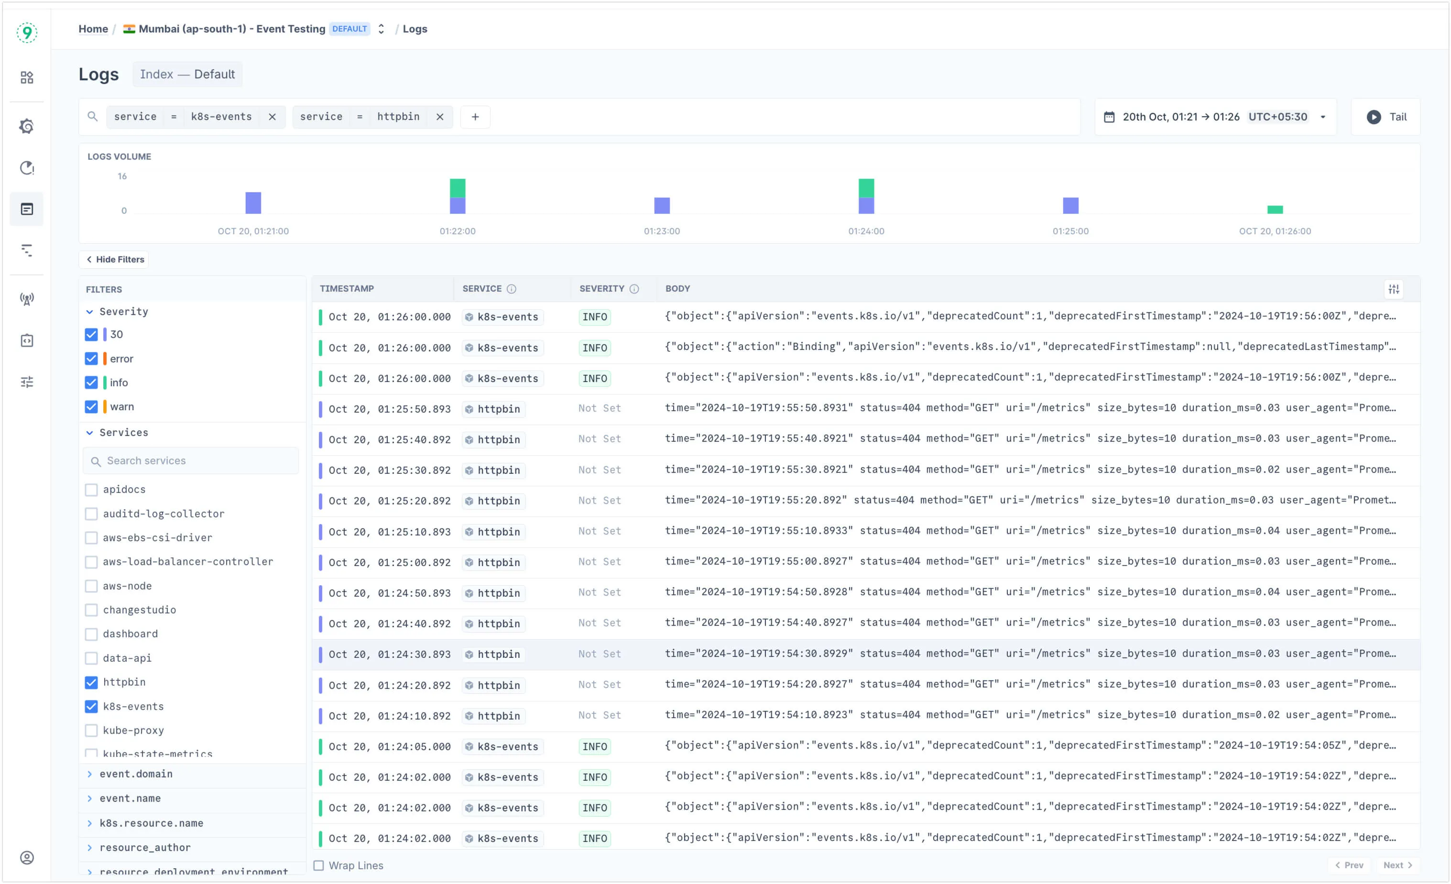This screenshot has width=1451, height=884.
Task: Go to Home breadcrumb link
Action: point(93,29)
